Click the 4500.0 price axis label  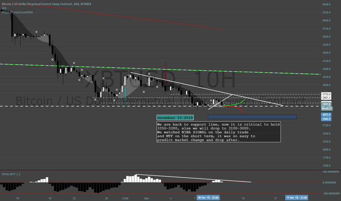[x=326, y=69]
